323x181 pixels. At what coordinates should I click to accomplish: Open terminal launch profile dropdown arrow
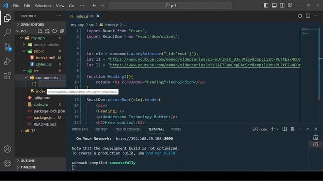pos(278,129)
